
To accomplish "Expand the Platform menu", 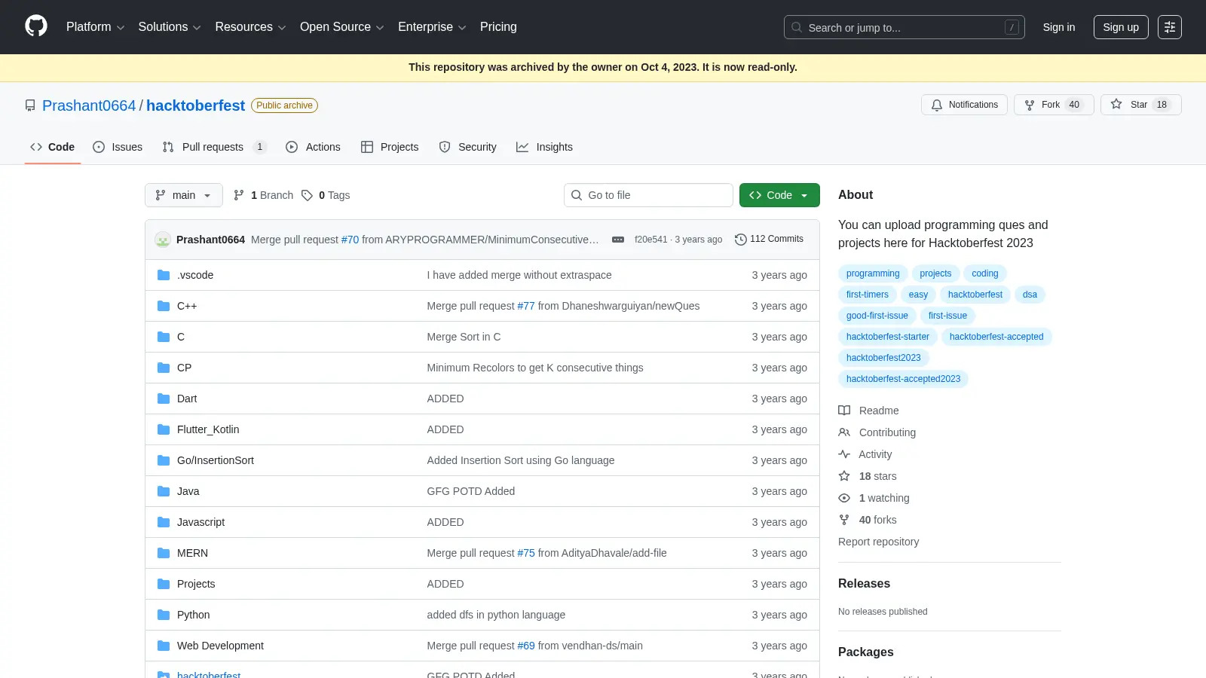I will tap(95, 27).
